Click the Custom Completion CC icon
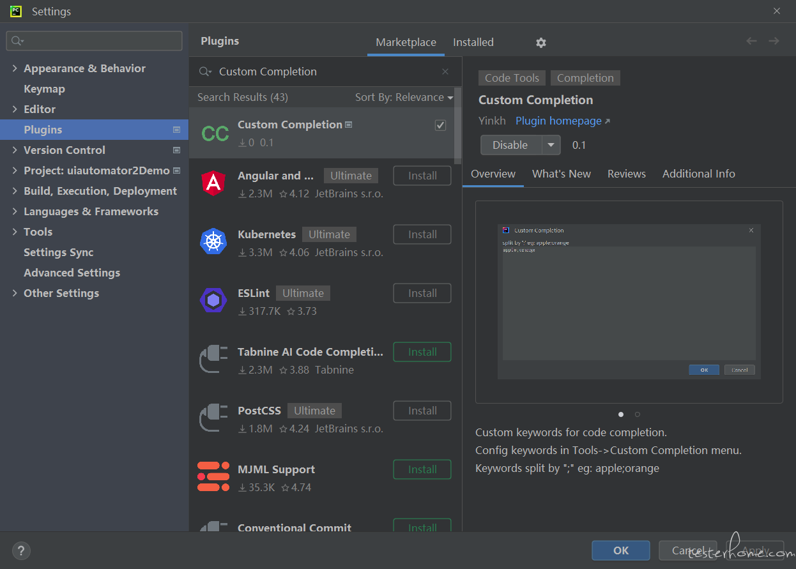Viewport: 796px width, 569px height. tap(215, 133)
